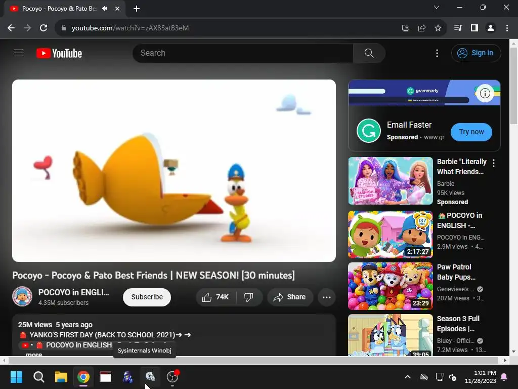Screen dimensions: 518x389
Task: Open the tab search chevron dropdown
Action: point(437,7)
